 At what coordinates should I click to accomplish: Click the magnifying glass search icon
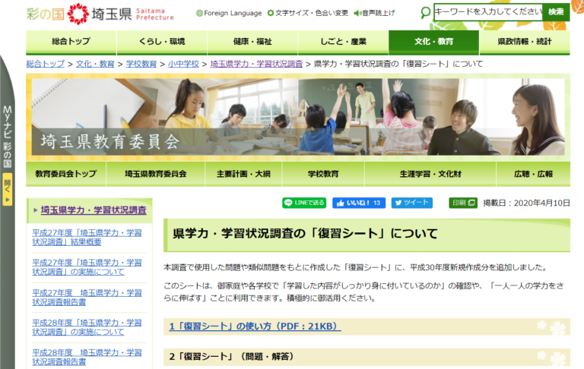425,13
